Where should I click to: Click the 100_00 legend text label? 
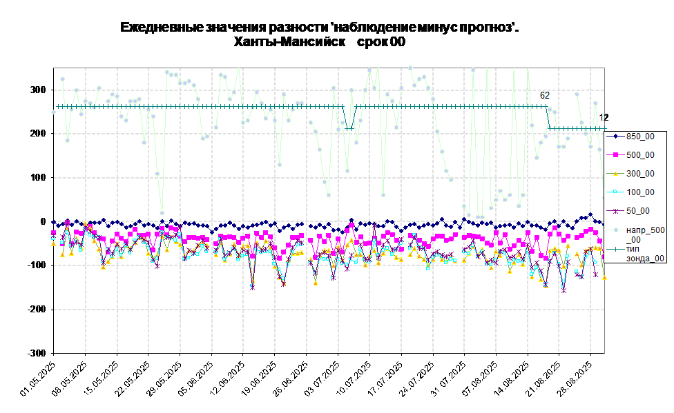[x=640, y=192]
